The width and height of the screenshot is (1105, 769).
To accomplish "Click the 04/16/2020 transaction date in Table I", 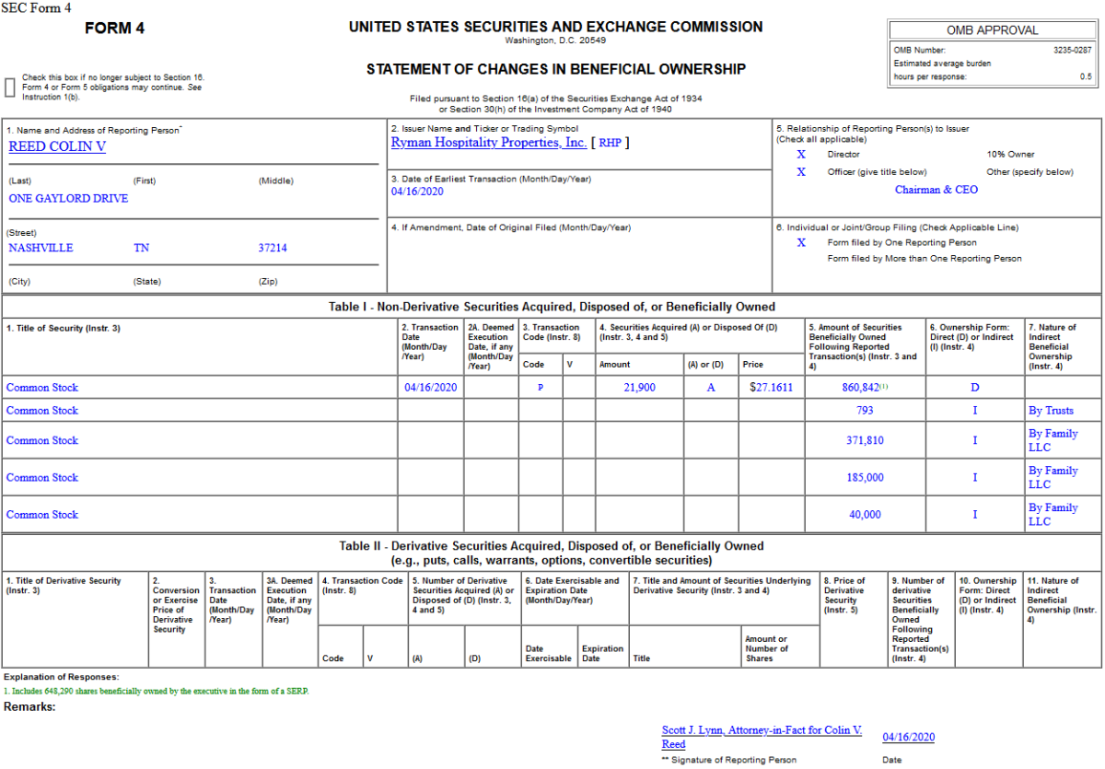I will 431,388.
